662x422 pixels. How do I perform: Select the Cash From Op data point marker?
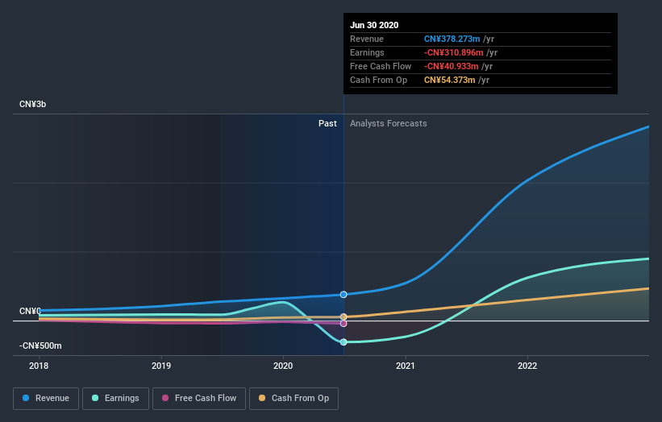(x=343, y=316)
